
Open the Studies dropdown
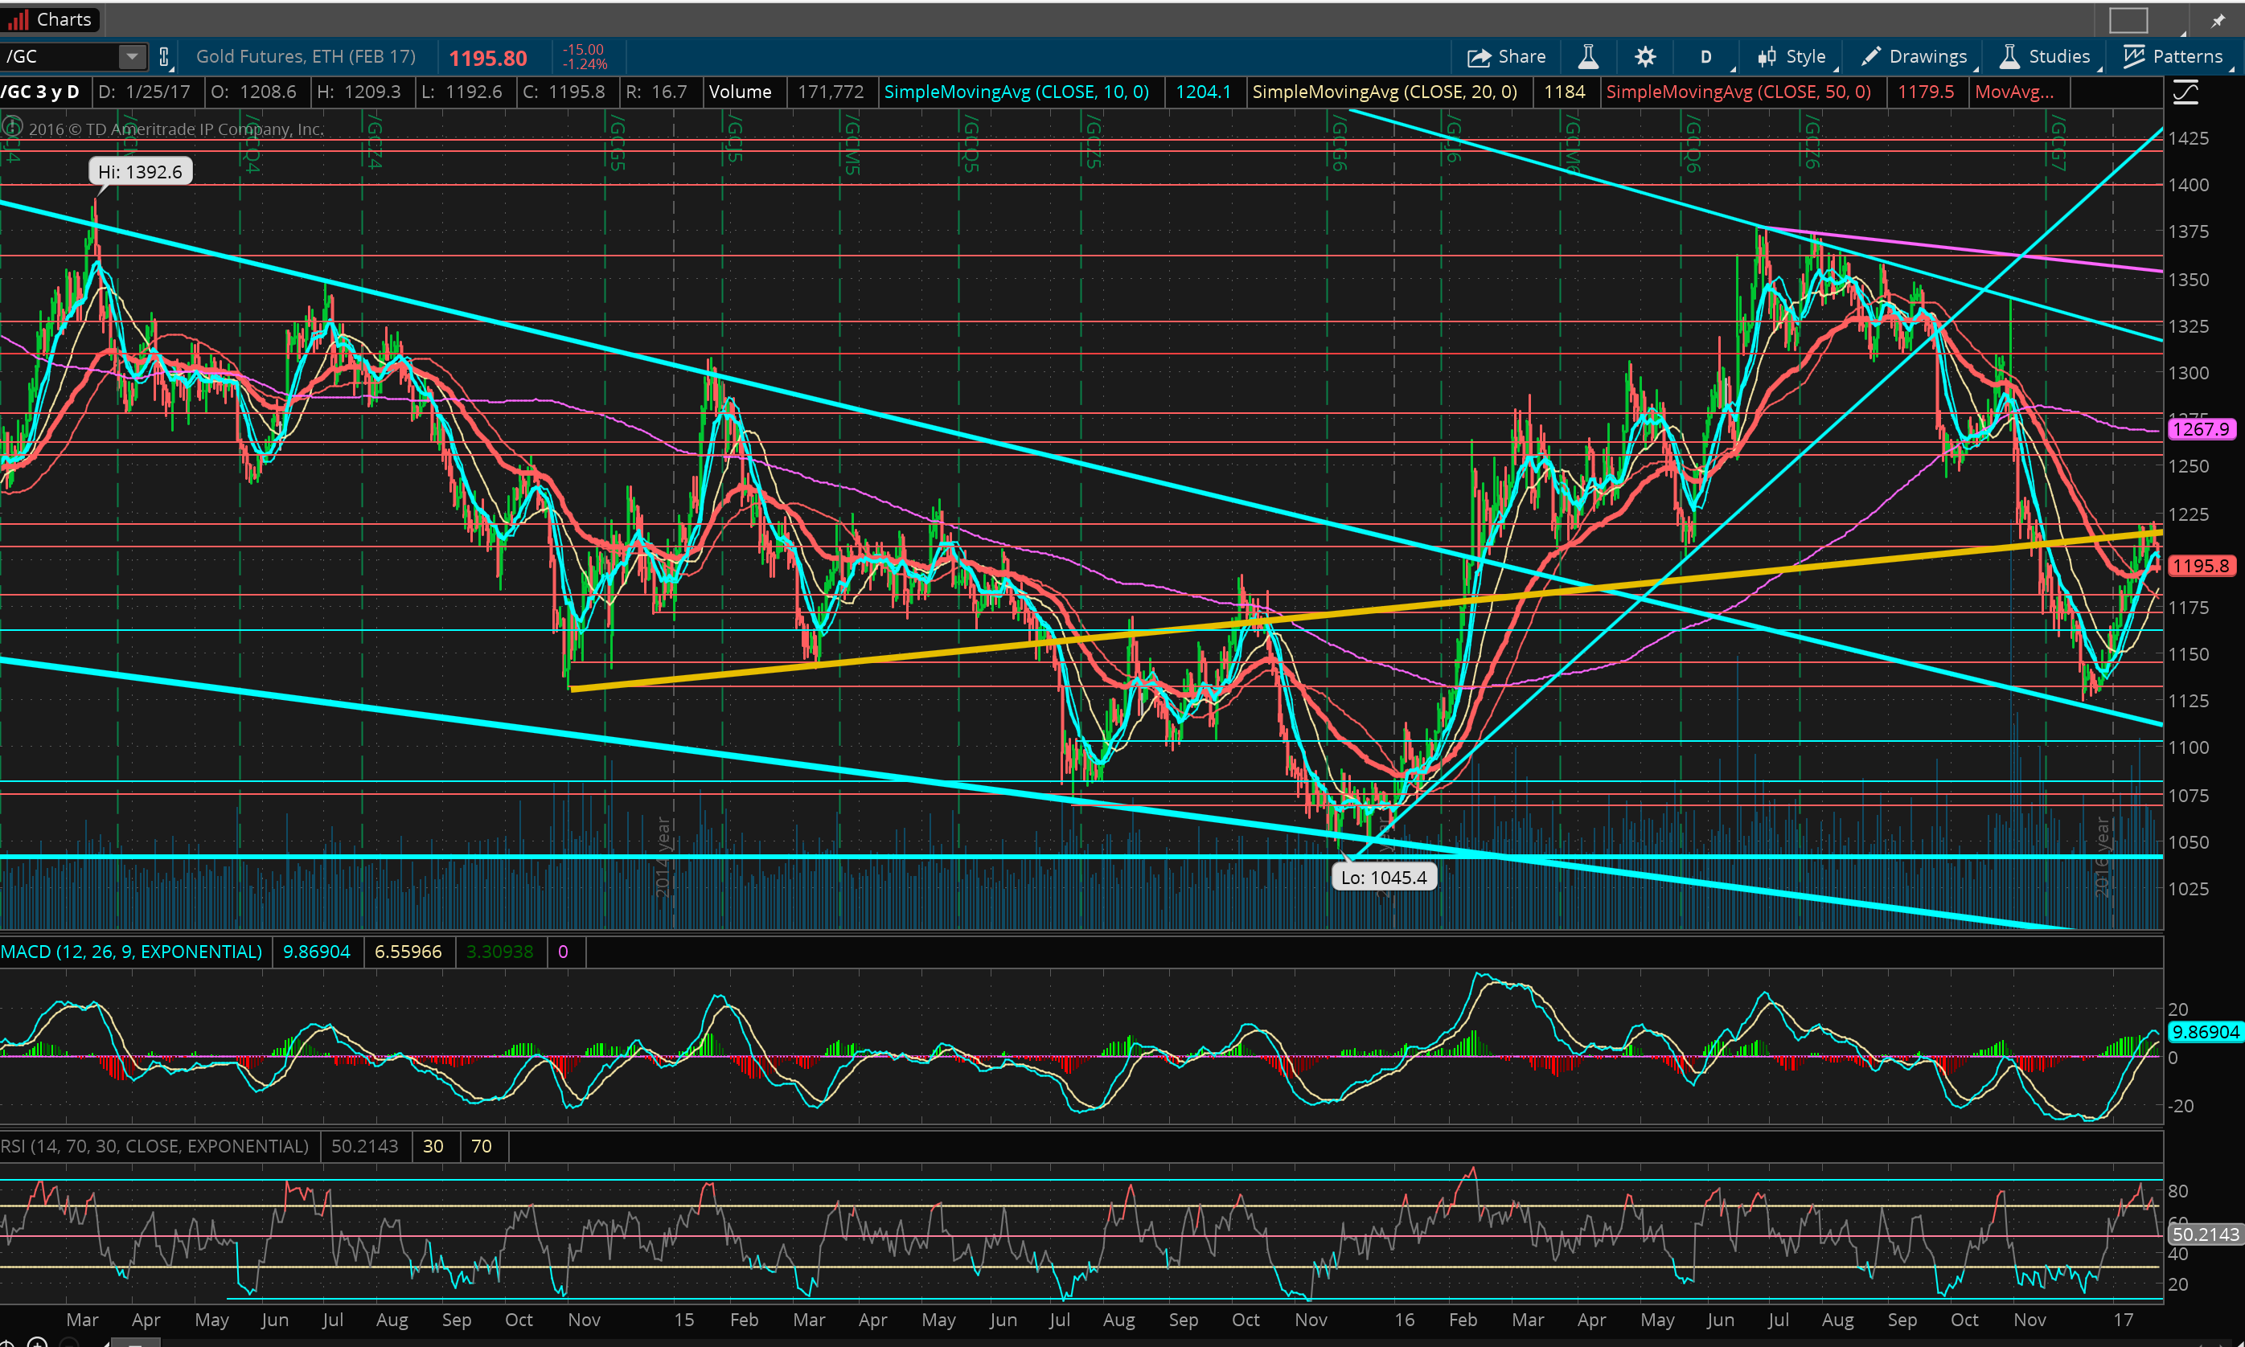pos(2046,56)
